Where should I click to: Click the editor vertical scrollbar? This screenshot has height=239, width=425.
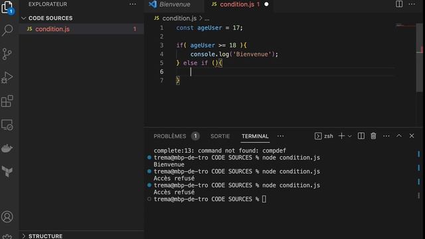coord(420,58)
